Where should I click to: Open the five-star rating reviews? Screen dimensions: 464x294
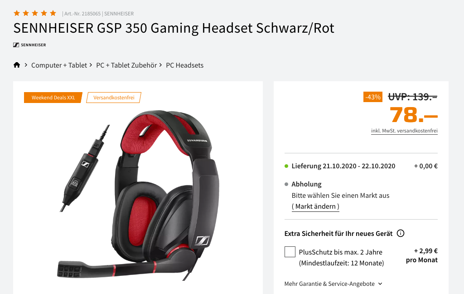coord(35,13)
